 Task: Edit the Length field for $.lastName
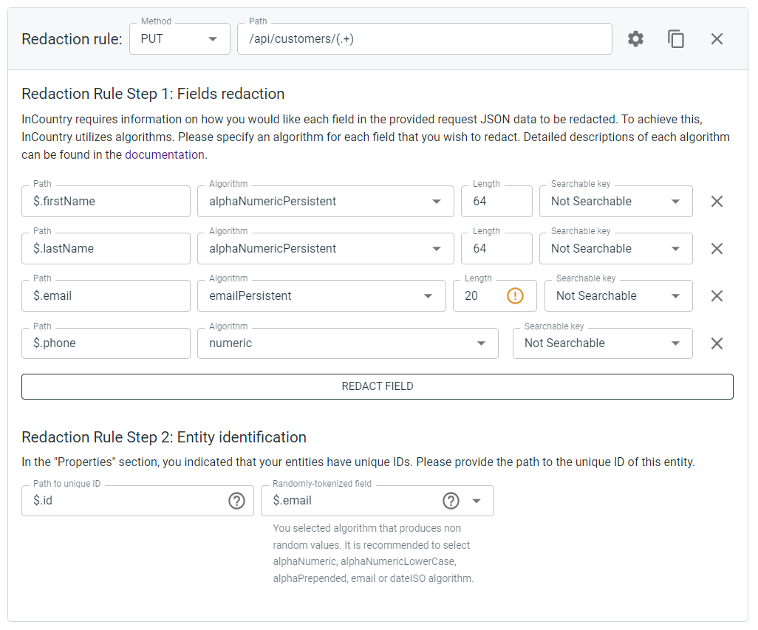point(496,248)
